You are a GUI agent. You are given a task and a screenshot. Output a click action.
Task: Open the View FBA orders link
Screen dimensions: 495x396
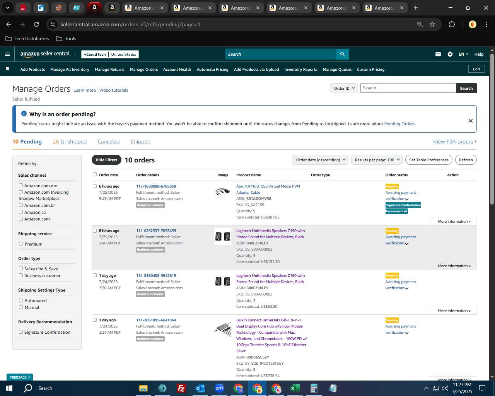455,142
